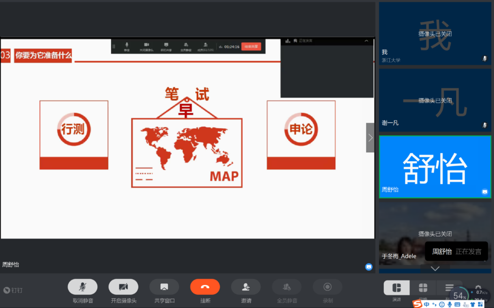This screenshot has width=494, height=308.
Task: Click the 全员静音 mute all icon
Action: 287,287
